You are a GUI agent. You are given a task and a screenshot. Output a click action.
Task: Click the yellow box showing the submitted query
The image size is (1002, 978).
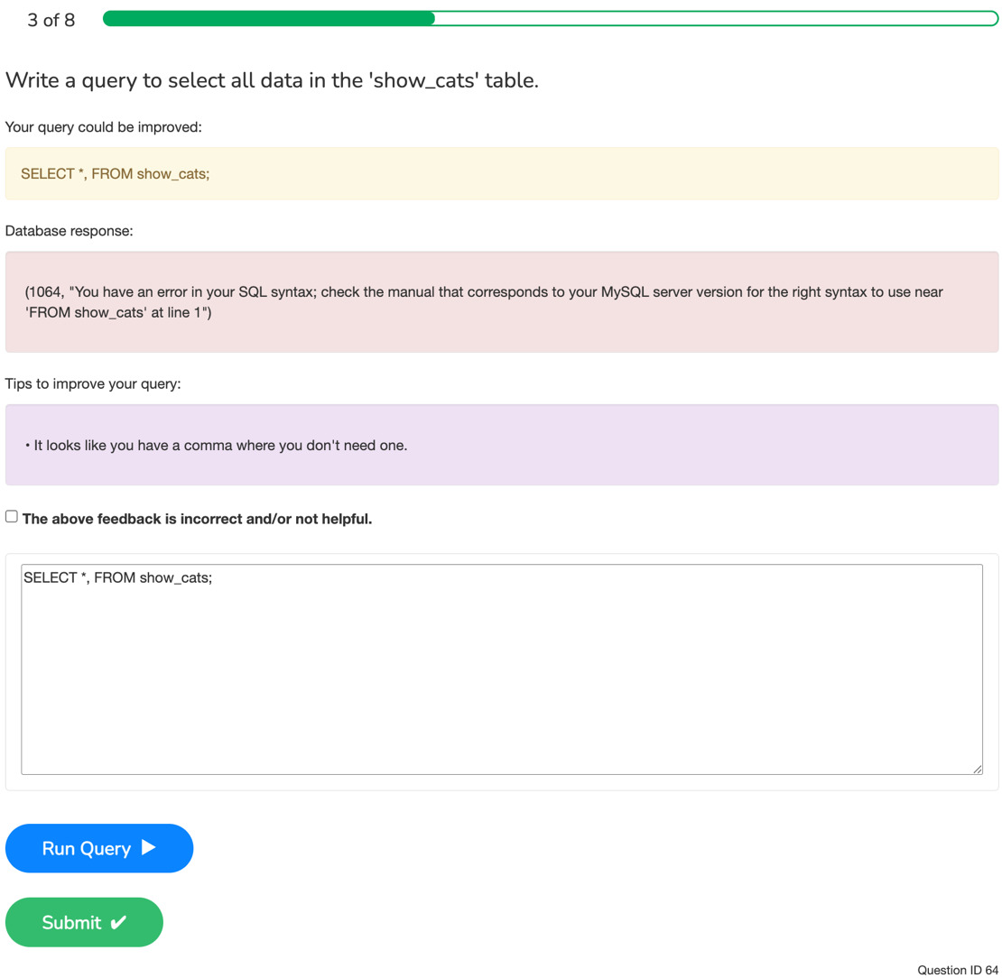click(502, 174)
